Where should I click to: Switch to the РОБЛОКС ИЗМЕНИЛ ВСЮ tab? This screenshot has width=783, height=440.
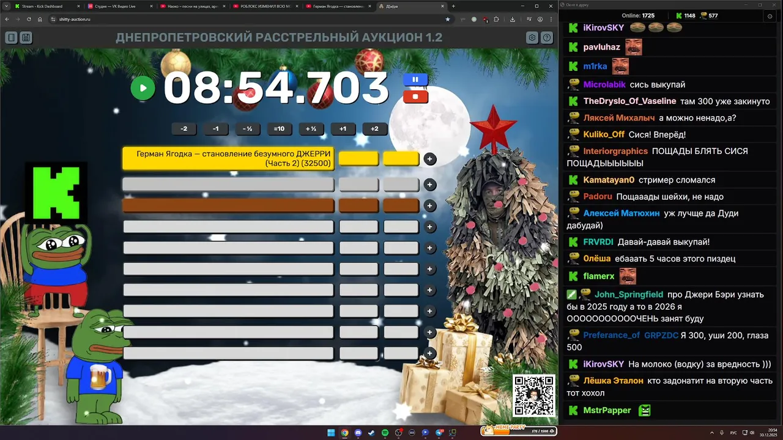(x=265, y=6)
